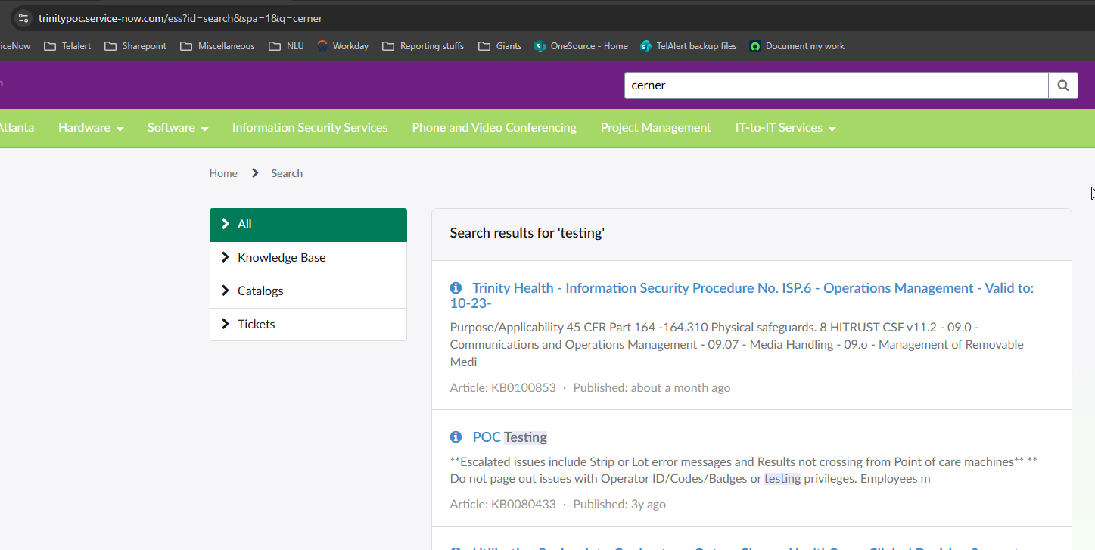Image resolution: width=1095 pixels, height=550 pixels.
Task: Open the Workday bookmark
Action: pos(342,46)
